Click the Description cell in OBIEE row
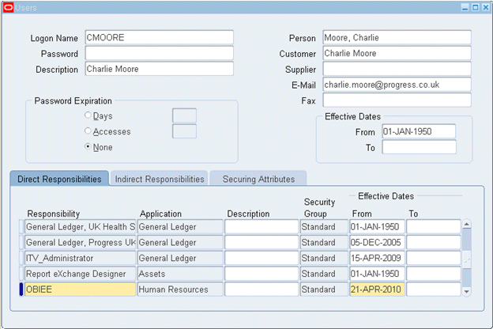Screen dimensions: 493x329 [x=262, y=289]
